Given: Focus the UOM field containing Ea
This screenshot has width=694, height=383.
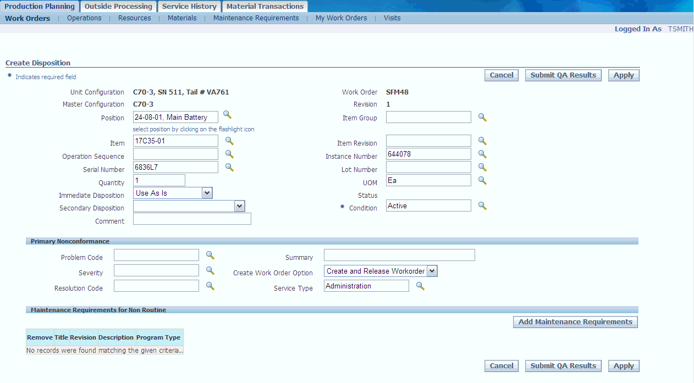Looking at the screenshot, I should coord(428,180).
